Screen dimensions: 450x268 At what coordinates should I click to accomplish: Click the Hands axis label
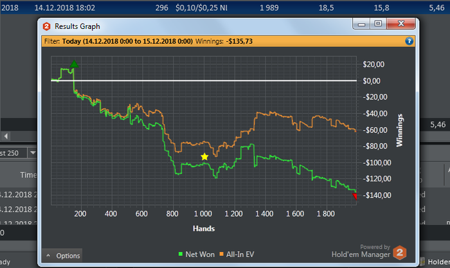(204, 228)
